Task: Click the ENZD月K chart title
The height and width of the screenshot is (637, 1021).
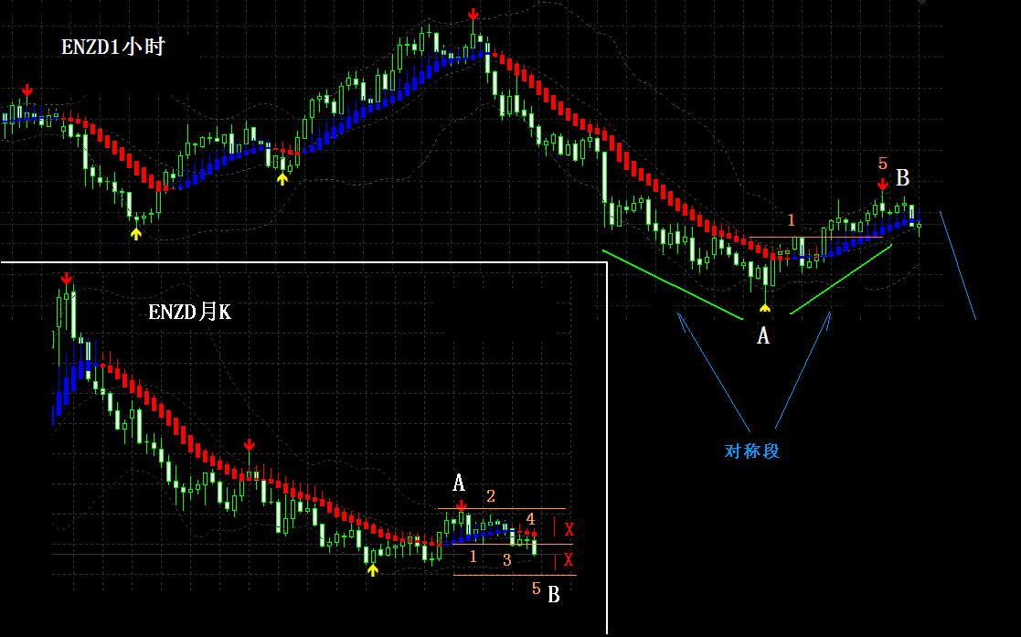Action: coord(189,312)
